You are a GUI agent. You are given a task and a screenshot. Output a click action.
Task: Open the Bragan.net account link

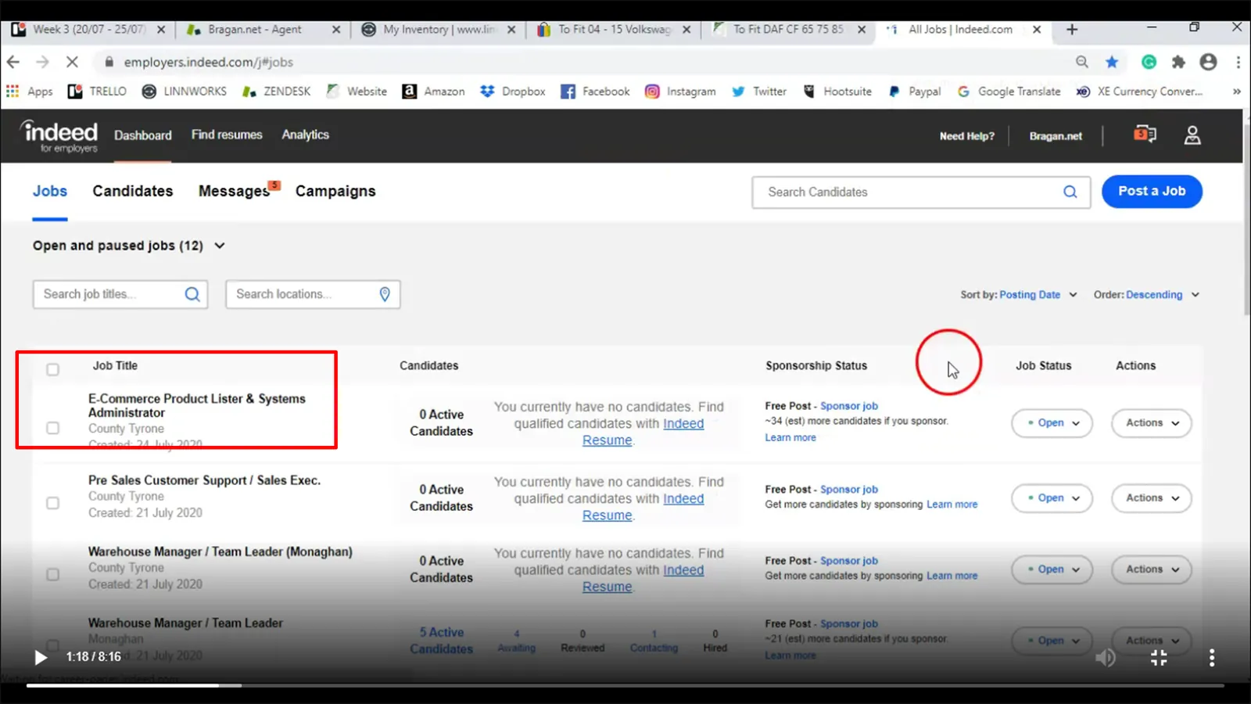(x=1056, y=136)
